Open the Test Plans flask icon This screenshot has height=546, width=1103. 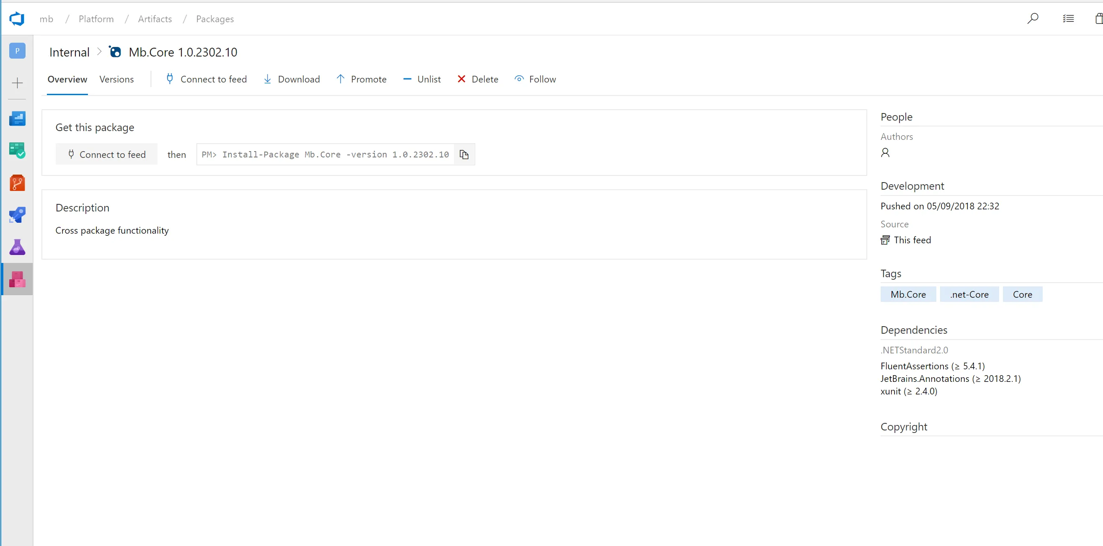coord(17,247)
